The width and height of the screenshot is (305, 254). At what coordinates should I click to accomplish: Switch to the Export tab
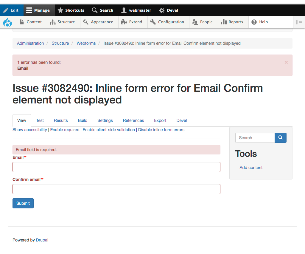click(x=160, y=120)
